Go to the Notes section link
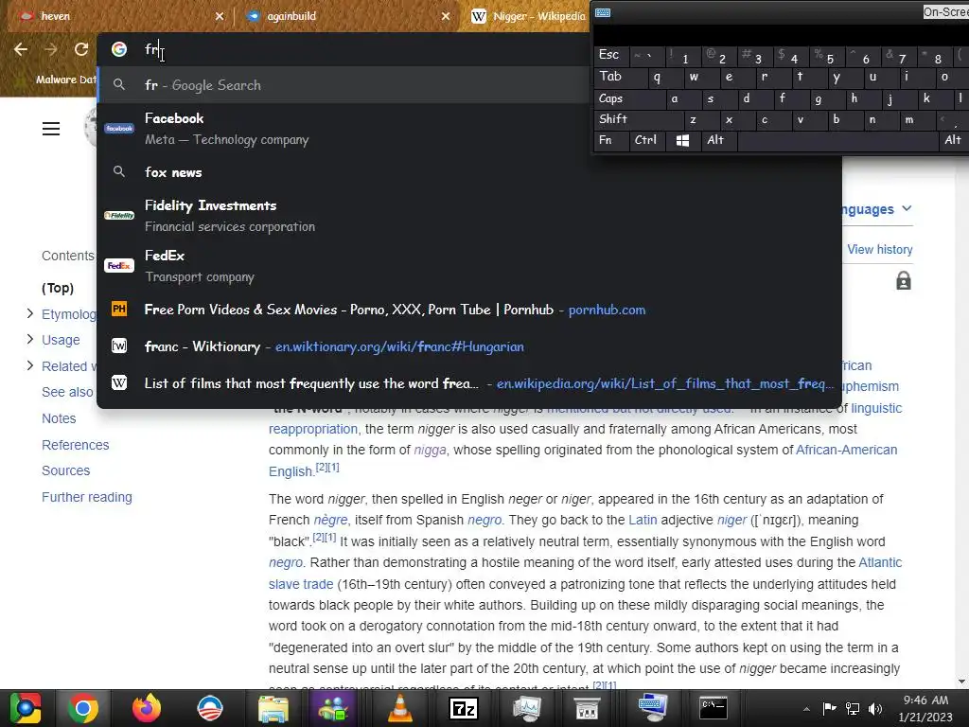Viewport: 969px width, 727px height. pyautogui.click(x=59, y=418)
